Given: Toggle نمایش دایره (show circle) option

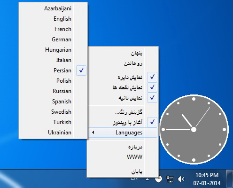Looking at the screenshot, I should click(123, 77).
